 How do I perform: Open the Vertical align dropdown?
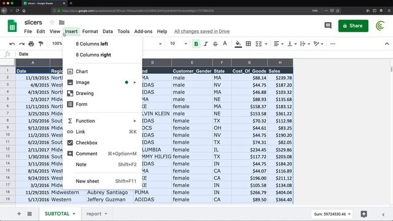pyautogui.click(x=292, y=44)
